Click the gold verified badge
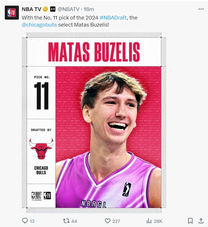The image size is (208, 227). click(45, 9)
